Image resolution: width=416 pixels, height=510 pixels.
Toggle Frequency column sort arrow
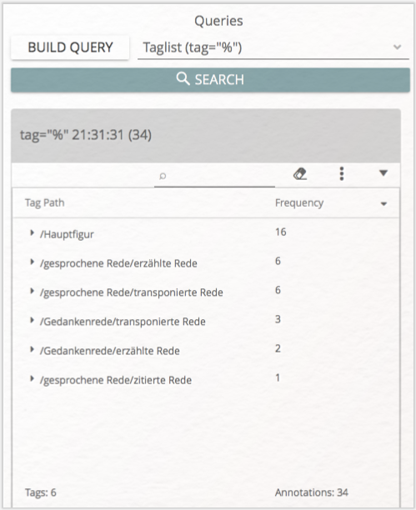[383, 204]
